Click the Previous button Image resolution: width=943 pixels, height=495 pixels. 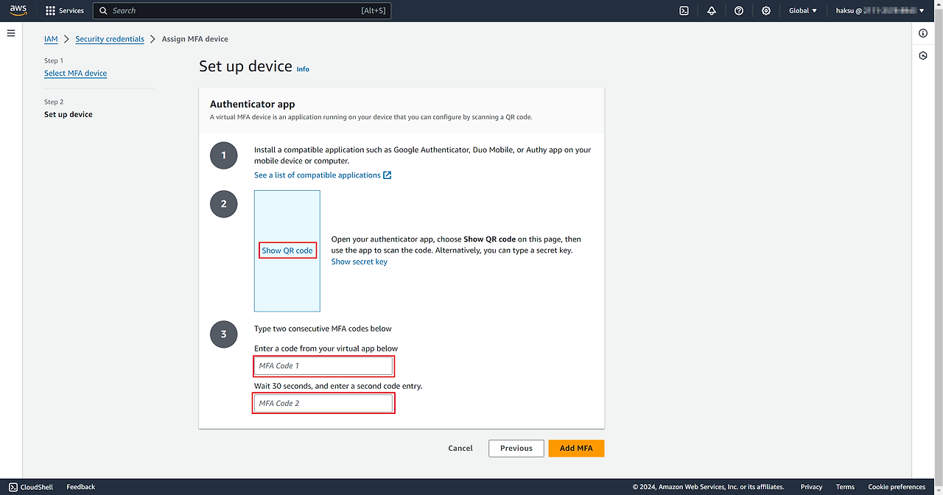[516, 448]
